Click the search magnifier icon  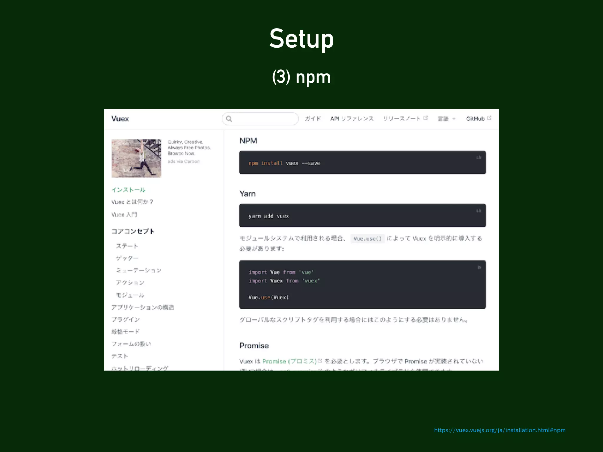point(229,119)
